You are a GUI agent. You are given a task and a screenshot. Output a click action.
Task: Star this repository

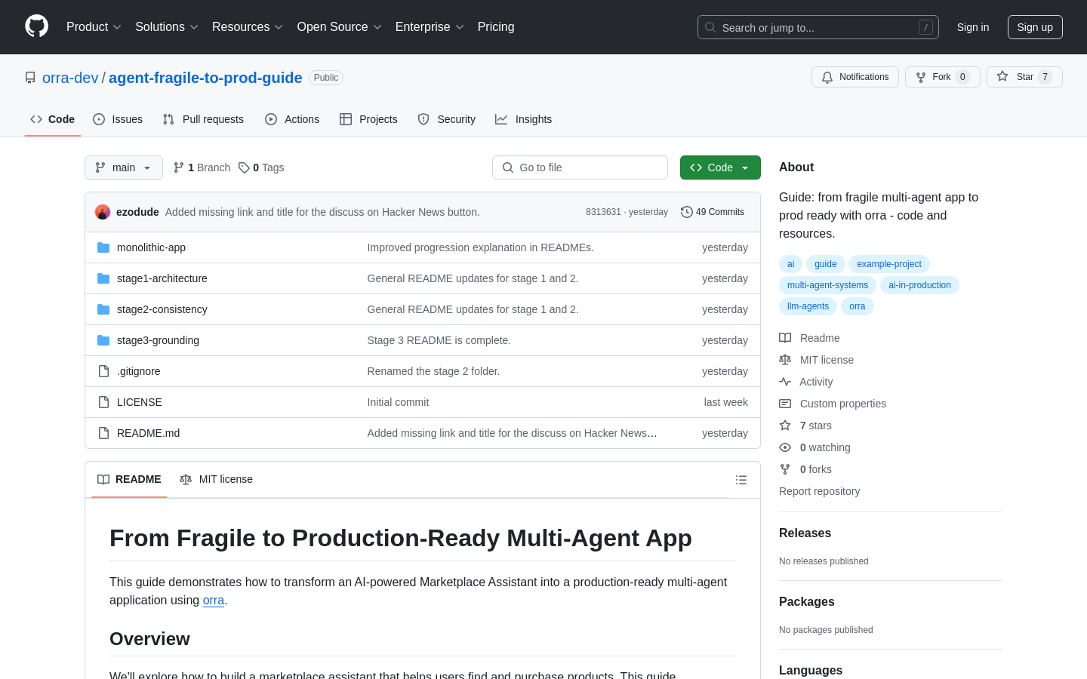(1024, 77)
